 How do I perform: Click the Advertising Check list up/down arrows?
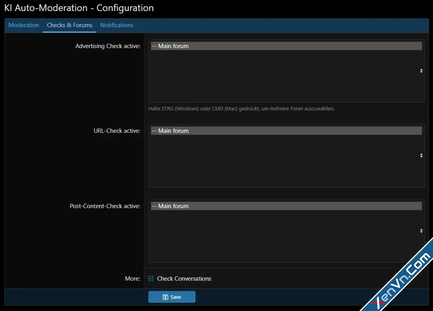pyautogui.click(x=421, y=71)
